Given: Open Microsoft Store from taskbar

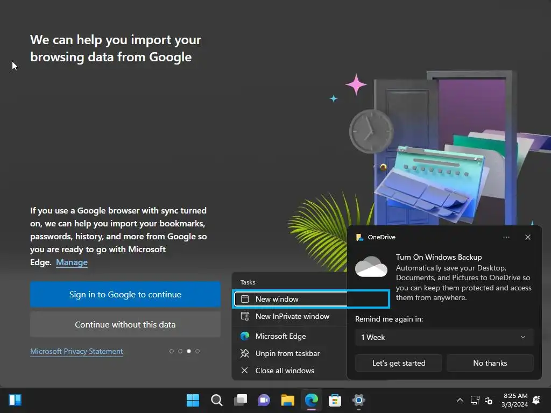Looking at the screenshot, I should coord(335,400).
